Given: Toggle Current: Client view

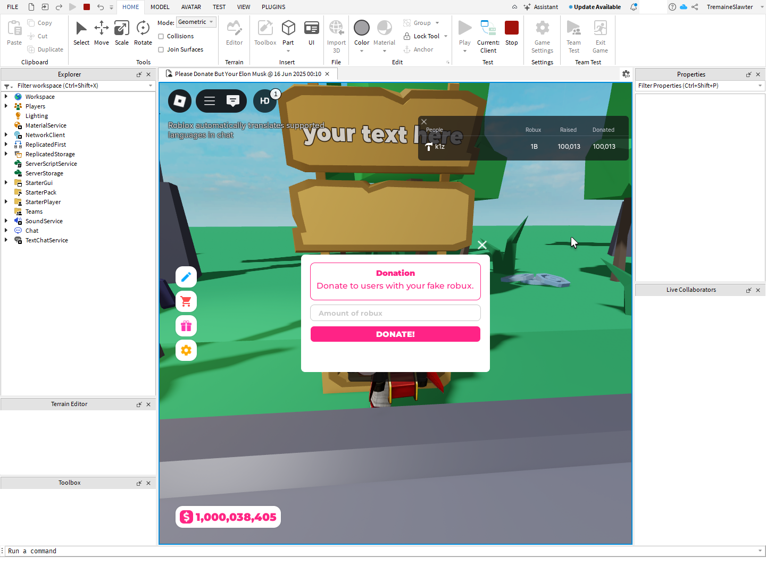Looking at the screenshot, I should tap(488, 36).
